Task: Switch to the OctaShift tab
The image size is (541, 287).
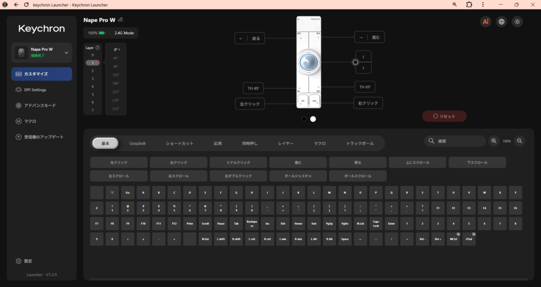Action: (x=137, y=143)
